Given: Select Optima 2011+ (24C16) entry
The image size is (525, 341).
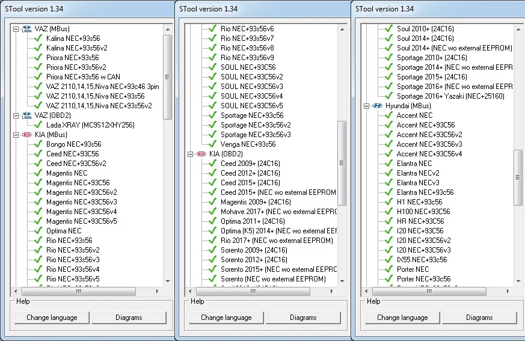Looking at the screenshot, I should [253, 221].
